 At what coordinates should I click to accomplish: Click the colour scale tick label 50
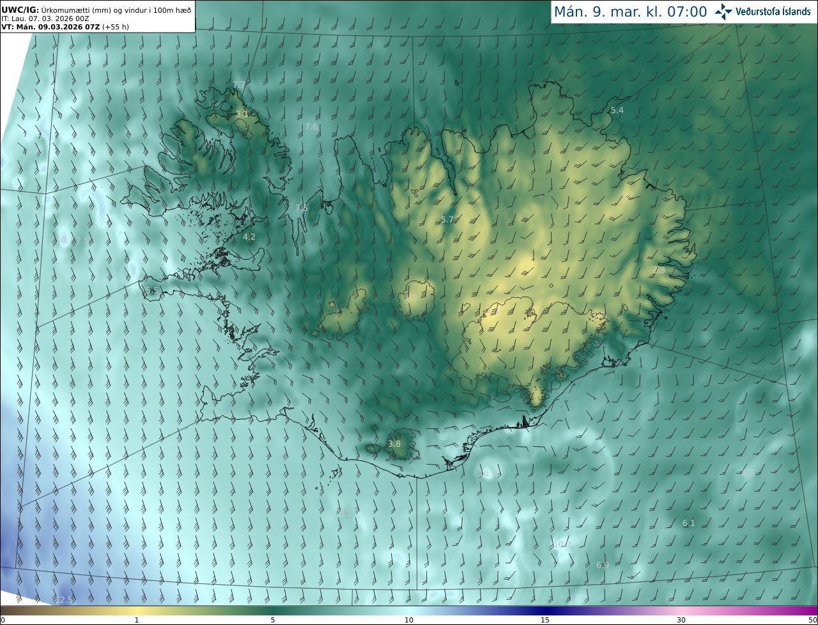point(813,620)
